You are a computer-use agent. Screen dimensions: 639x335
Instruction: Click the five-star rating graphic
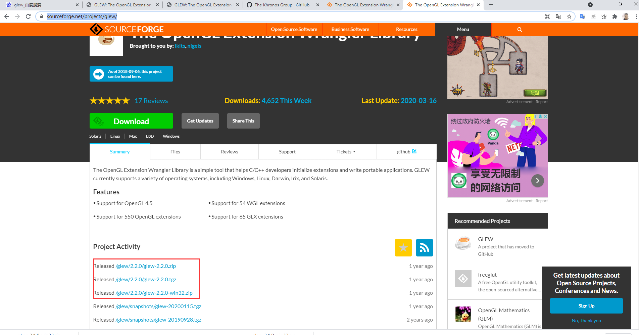tap(109, 101)
